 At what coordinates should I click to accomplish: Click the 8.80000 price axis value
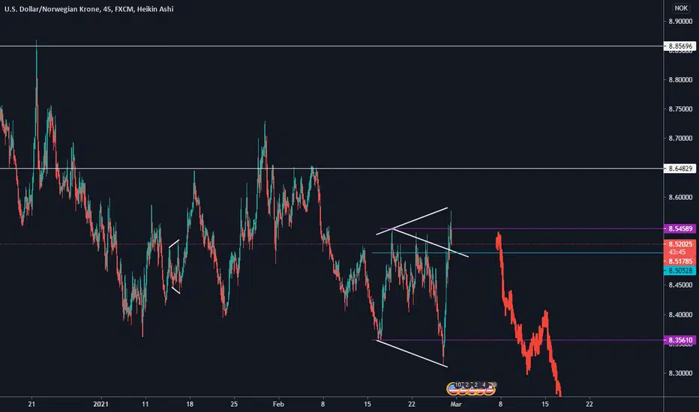click(680, 79)
